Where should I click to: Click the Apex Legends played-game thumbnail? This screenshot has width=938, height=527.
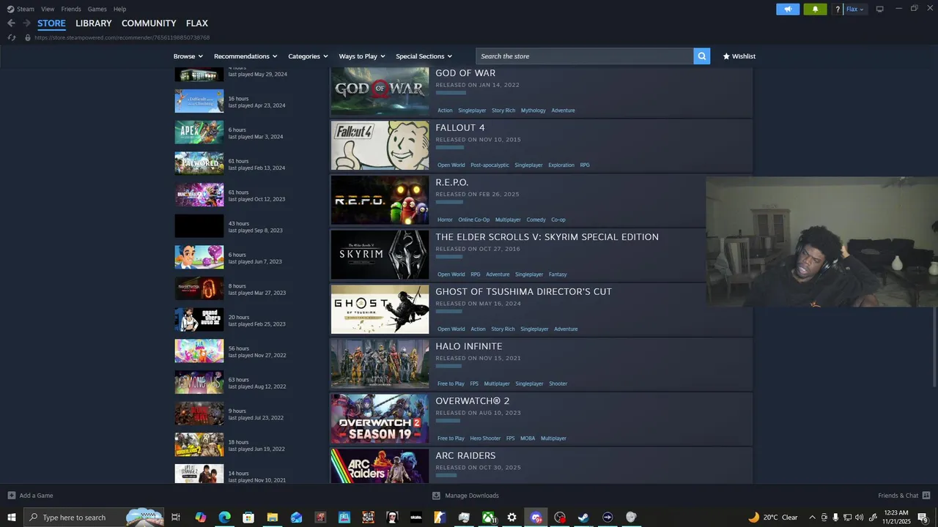199,132
